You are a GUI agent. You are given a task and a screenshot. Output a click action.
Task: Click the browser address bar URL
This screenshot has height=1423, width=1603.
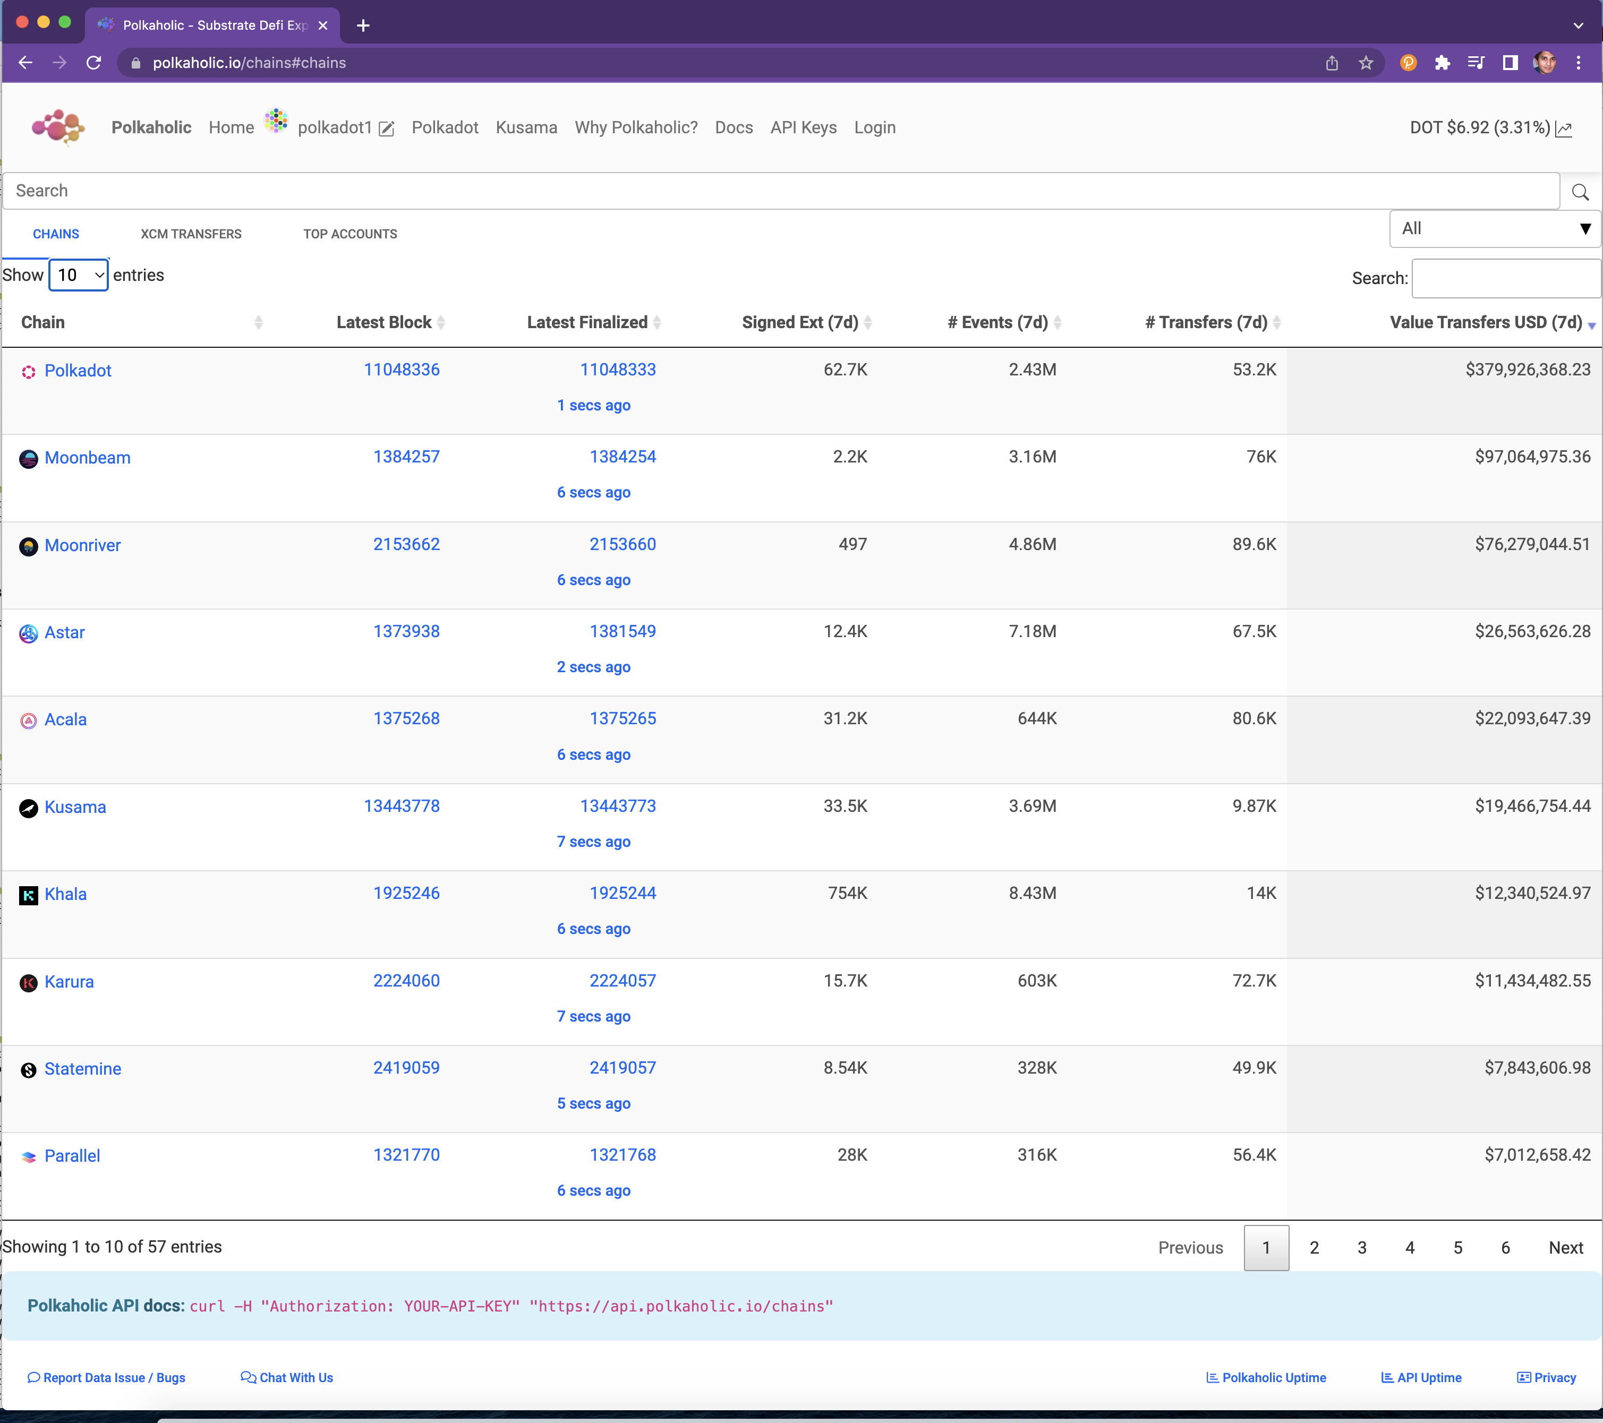[250, 63]
